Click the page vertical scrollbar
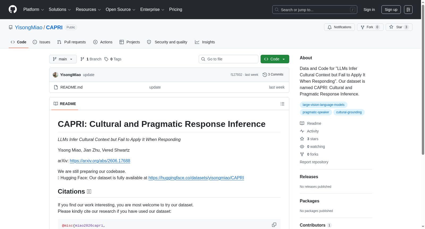 [x=423, y=80]
